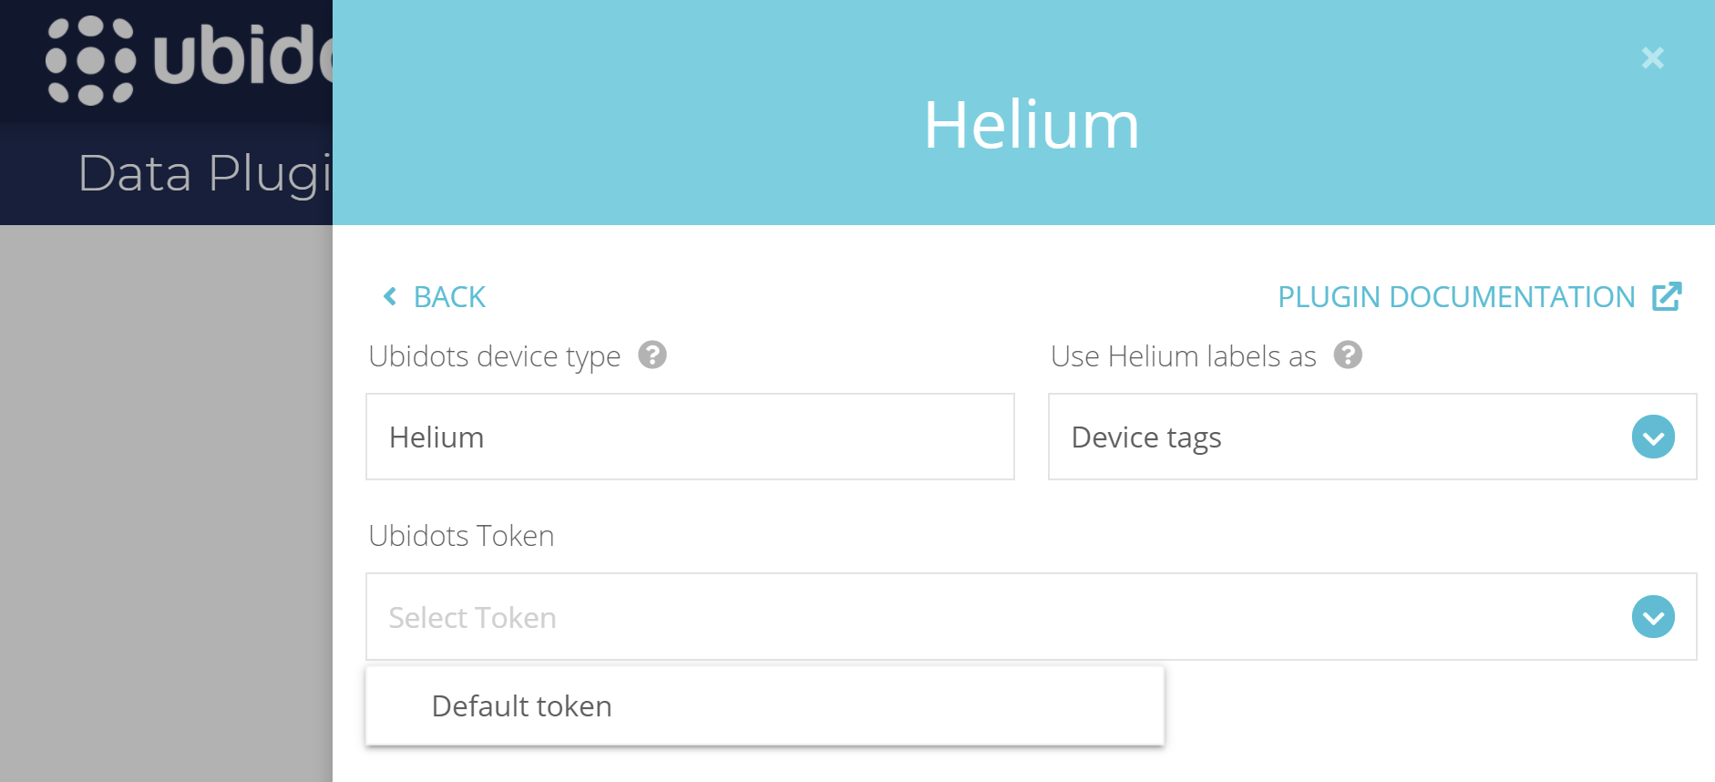Click the Select Token placeholder field
Screen dimensions: 1715x782
pos(993,617)
